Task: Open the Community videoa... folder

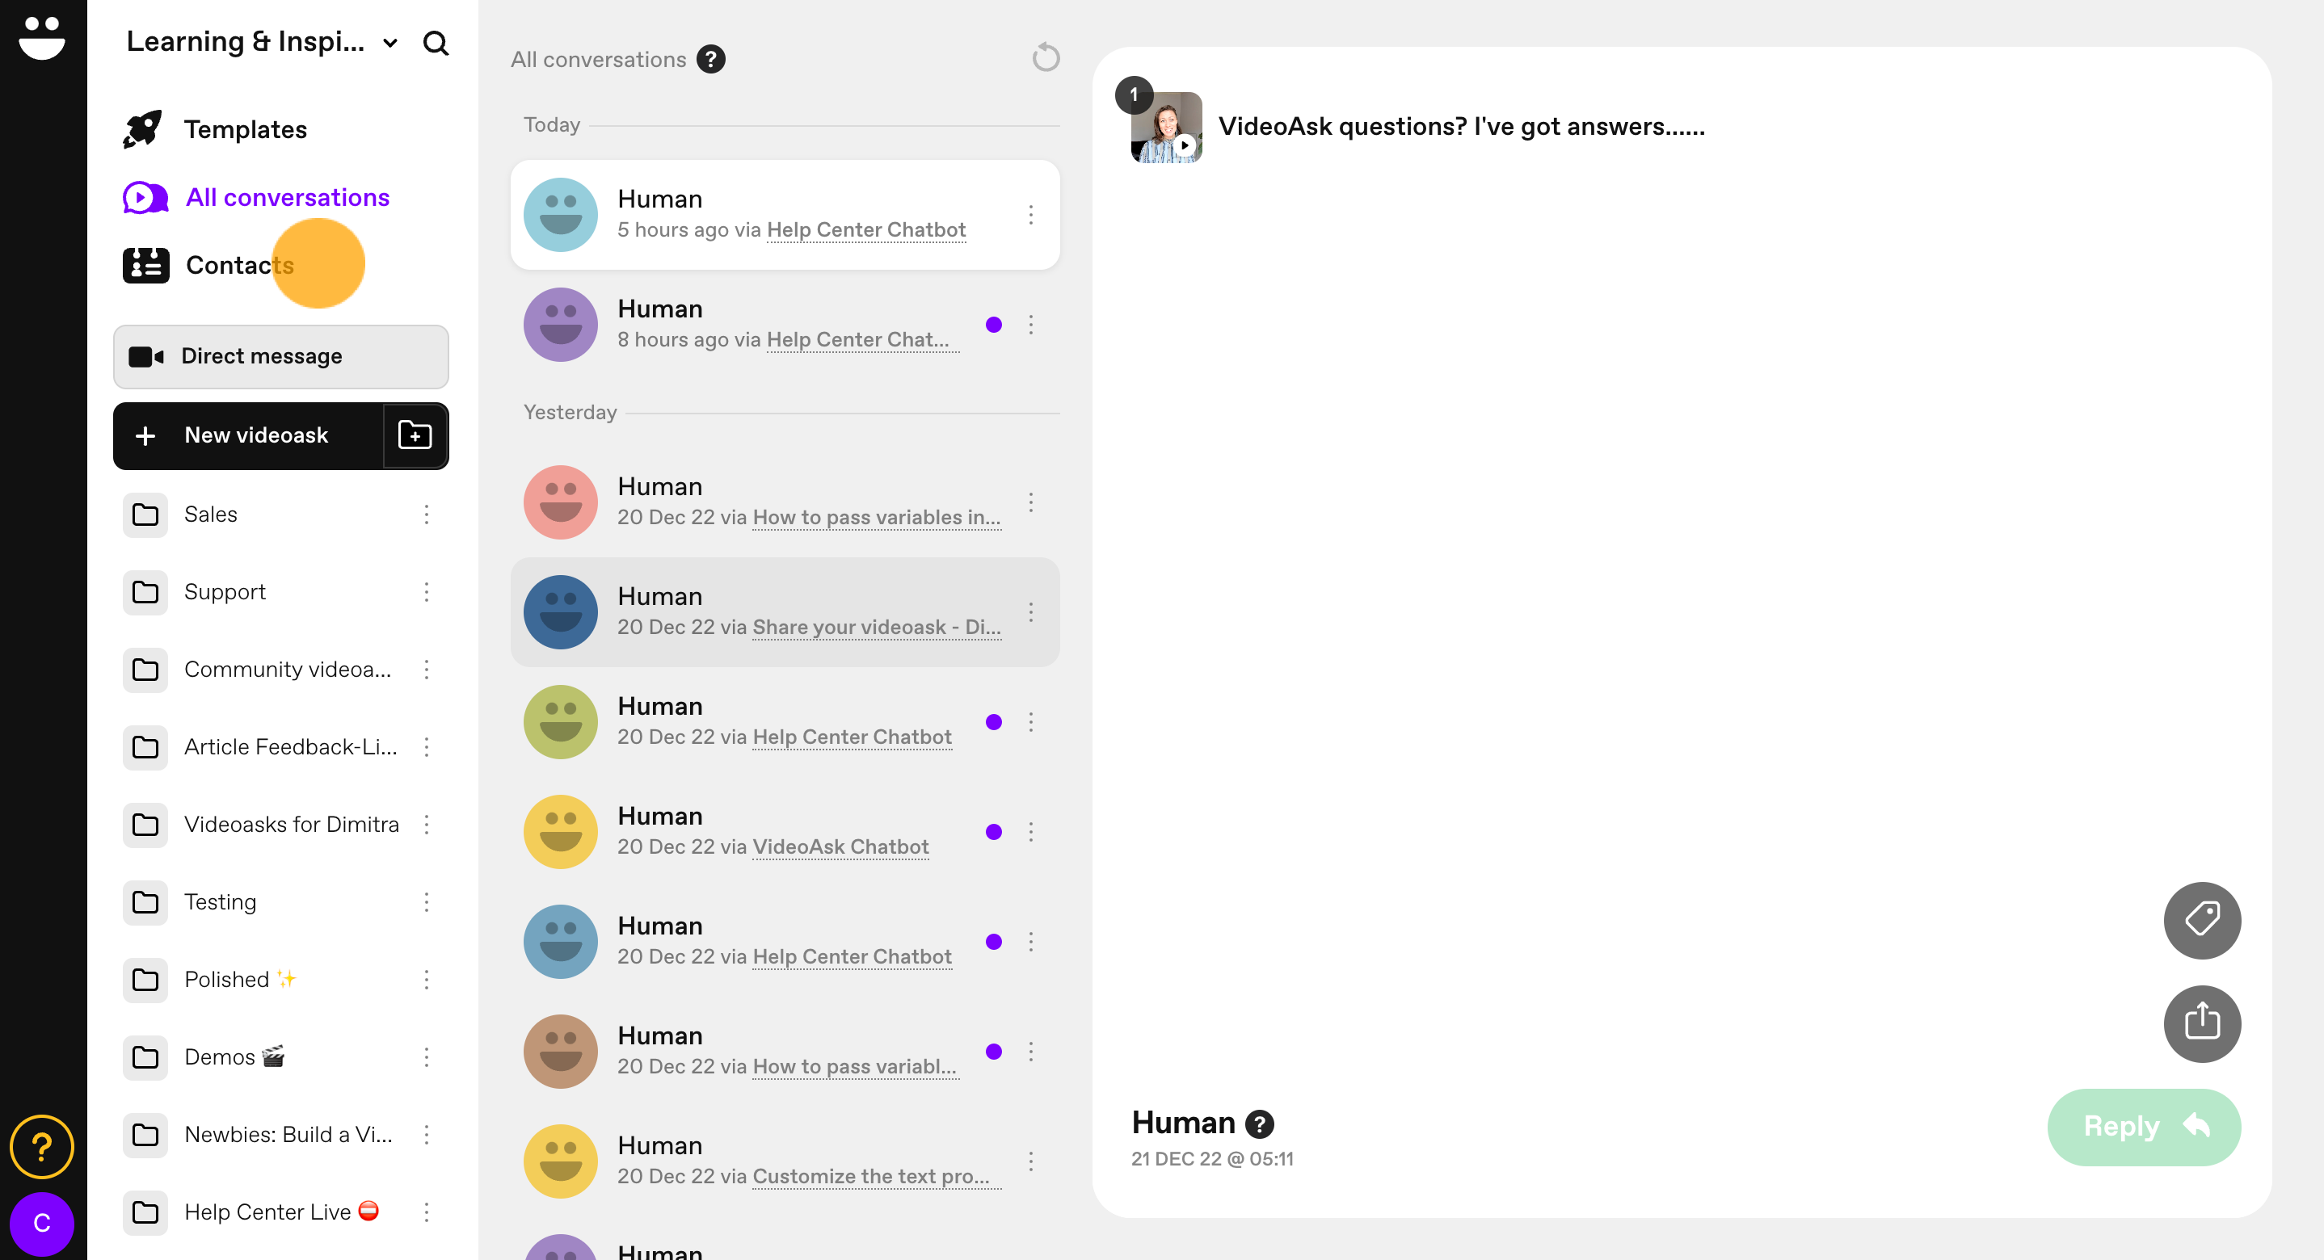Action: click(x=288, y=670)
